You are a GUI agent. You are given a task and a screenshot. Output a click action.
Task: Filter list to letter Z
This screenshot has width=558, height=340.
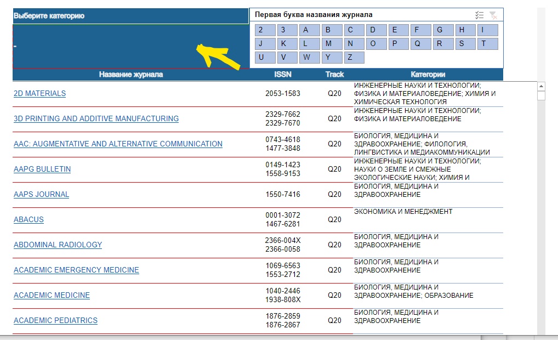click(354, 58)
